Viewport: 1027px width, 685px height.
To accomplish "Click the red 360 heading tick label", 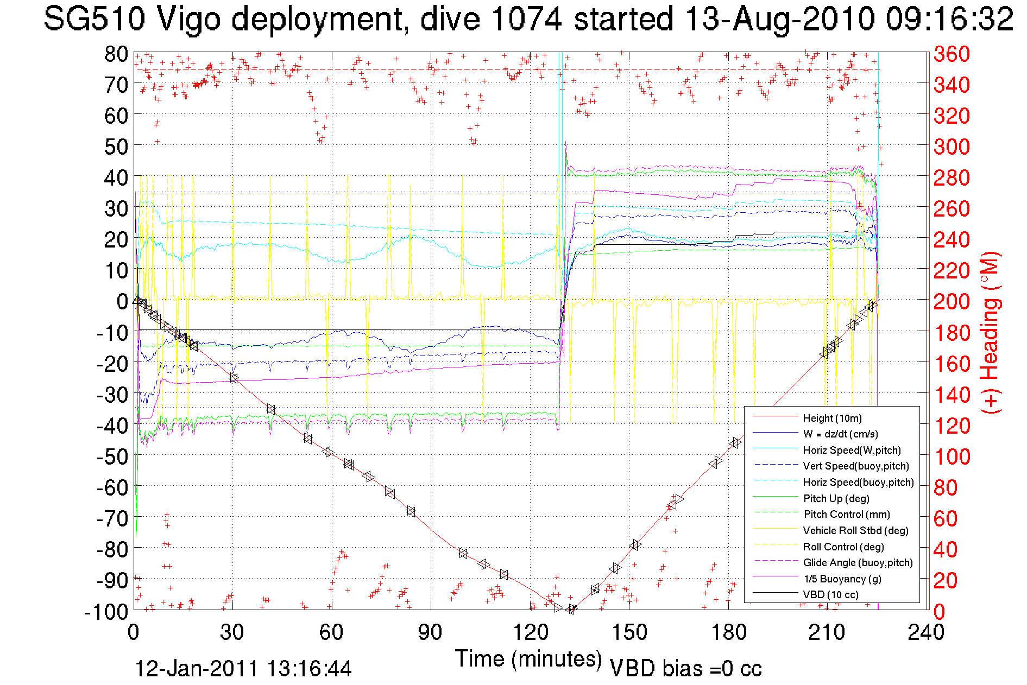I will pos(952,54).
